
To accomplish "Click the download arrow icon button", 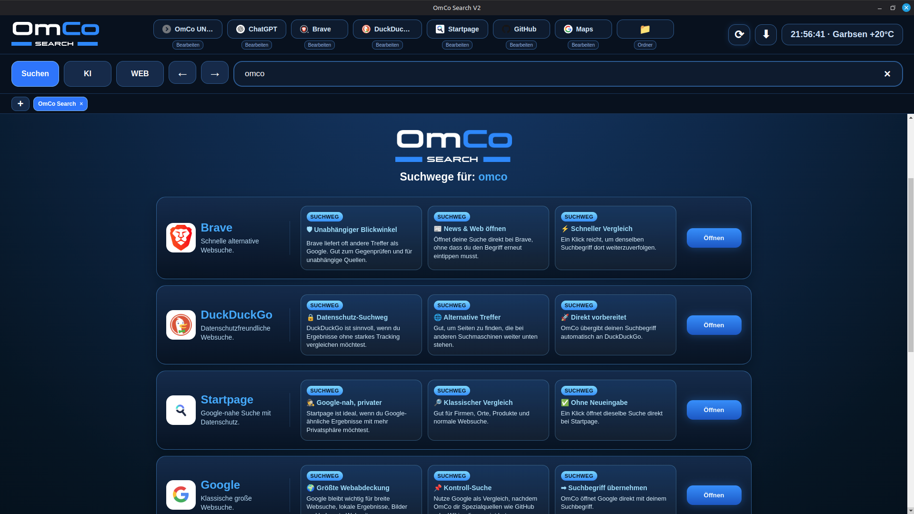I will pos(766,34).
